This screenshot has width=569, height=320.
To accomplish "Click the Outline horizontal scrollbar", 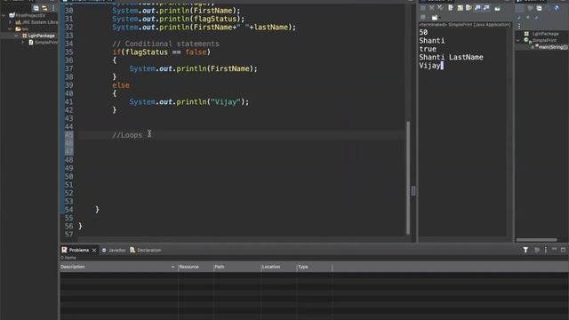I will [536, 240].
